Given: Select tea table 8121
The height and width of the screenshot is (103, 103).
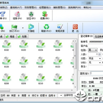Looking at the screenshot, I should [x=23, y=62].
